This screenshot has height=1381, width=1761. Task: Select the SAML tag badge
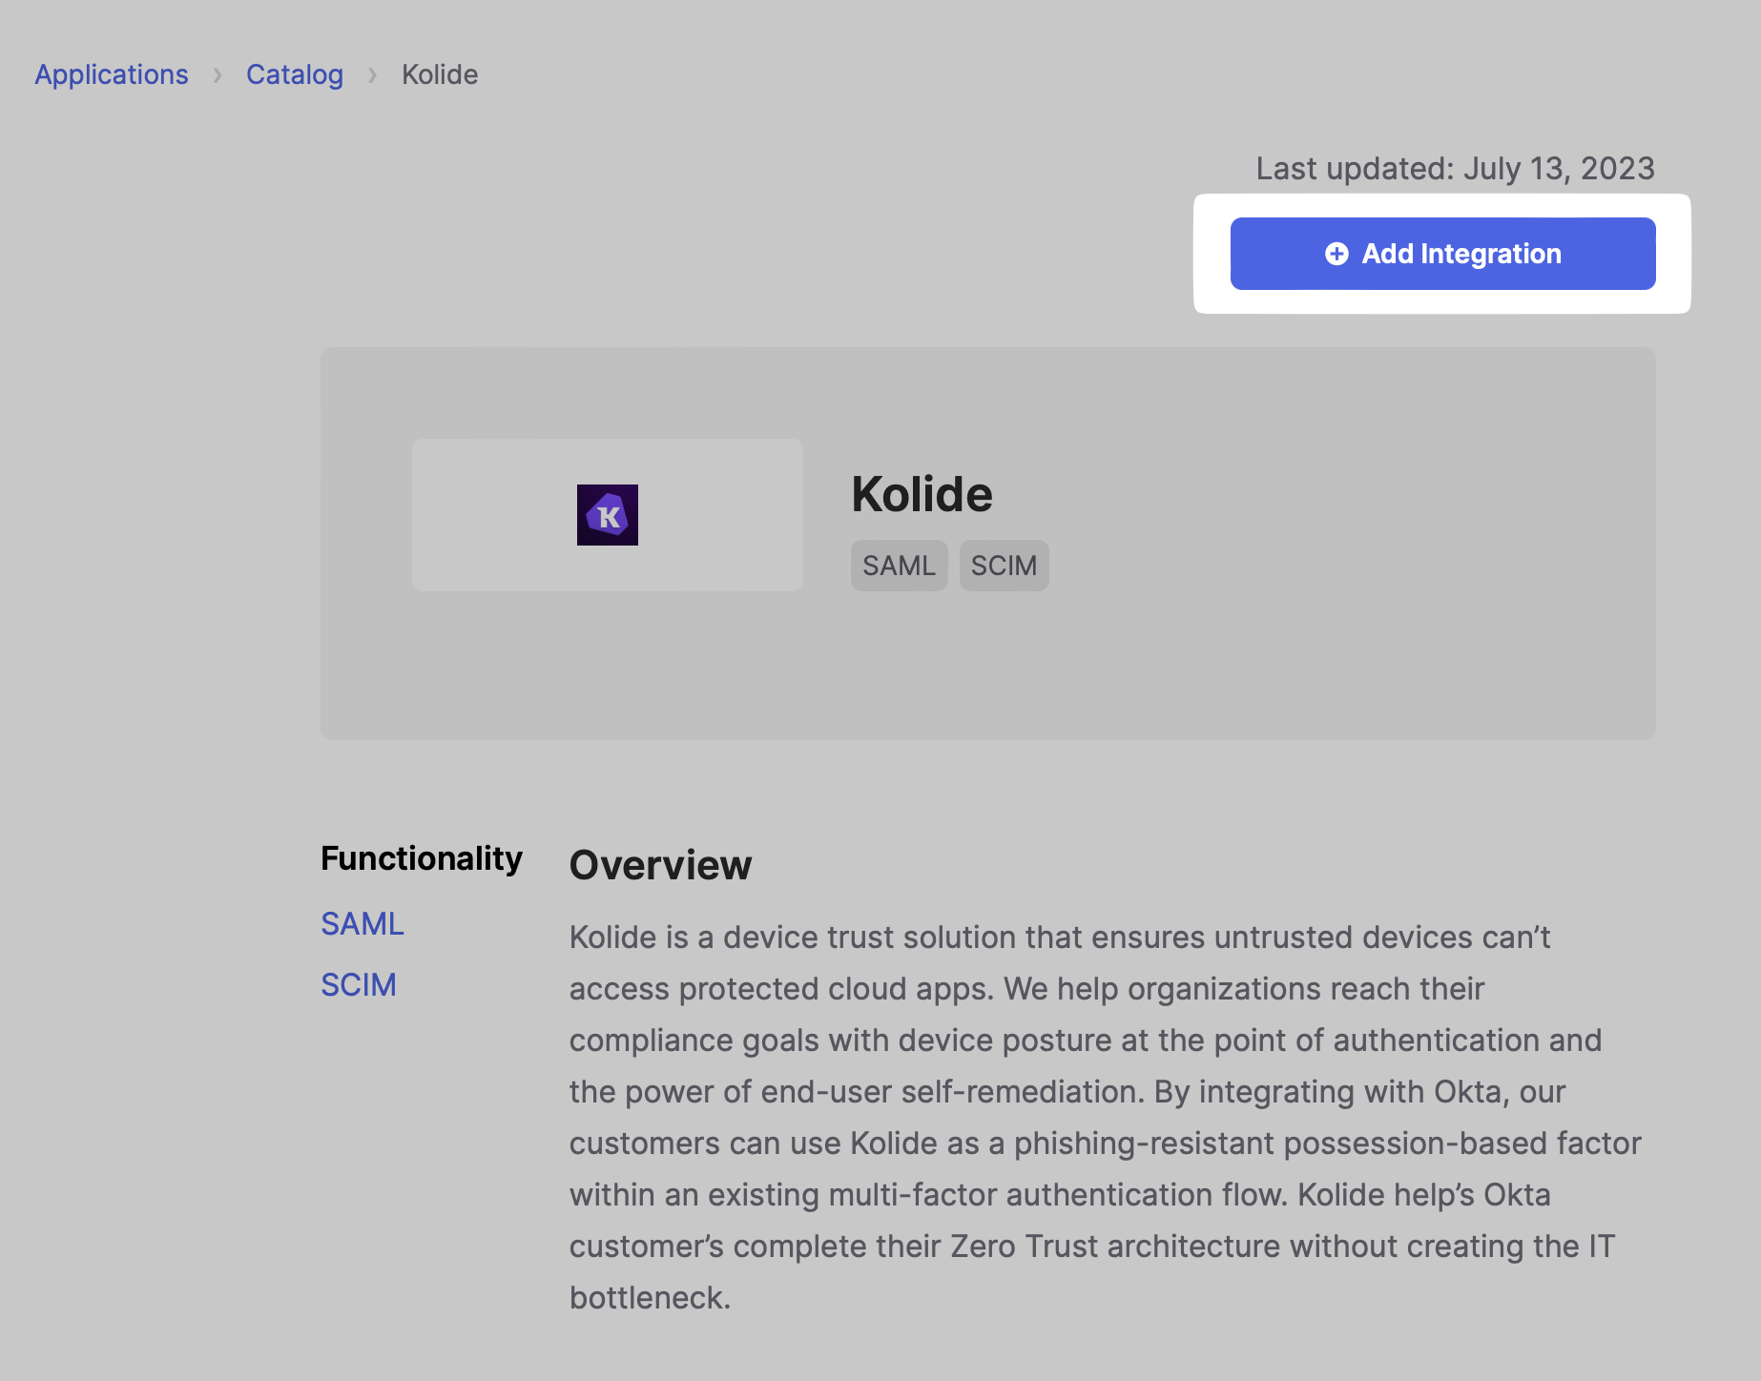899,566
